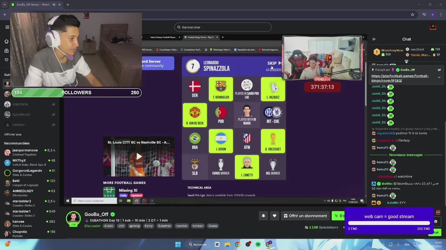This screenshot has width=446, height=250.
Task: Open the Browse icon in sidebar
Action: [x=6, y=51]
